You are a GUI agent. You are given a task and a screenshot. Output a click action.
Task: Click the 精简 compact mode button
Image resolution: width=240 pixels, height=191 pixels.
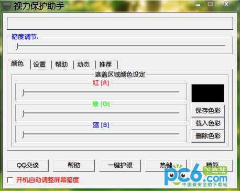point(212,165)
